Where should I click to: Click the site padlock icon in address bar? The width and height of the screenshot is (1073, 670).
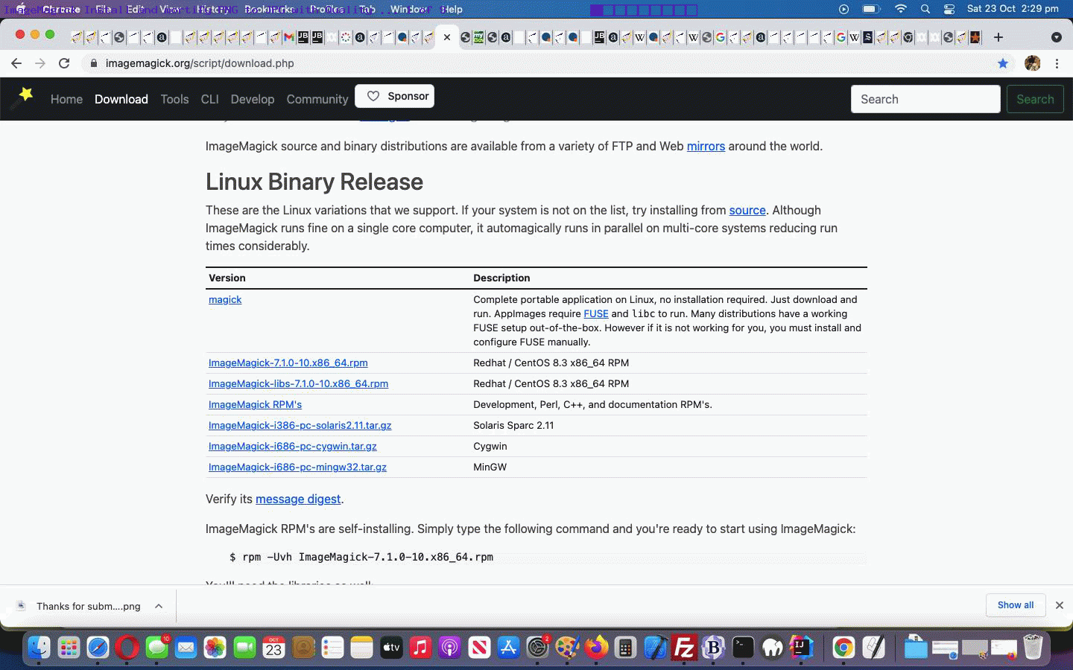93,63
